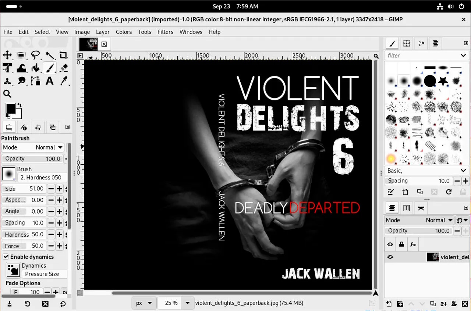
Task: Uncheck Enable dynamics checkbox
Action: point(6,257)
